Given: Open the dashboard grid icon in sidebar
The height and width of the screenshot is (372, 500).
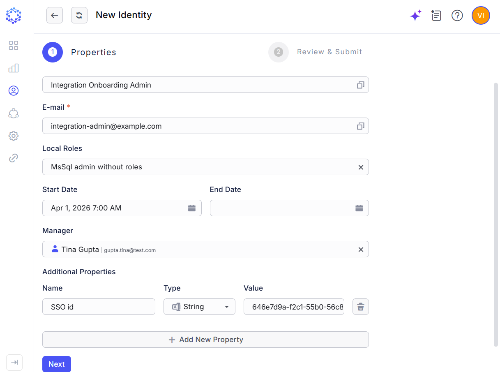Looking at the screenshot, I should (x=14, y=46).
